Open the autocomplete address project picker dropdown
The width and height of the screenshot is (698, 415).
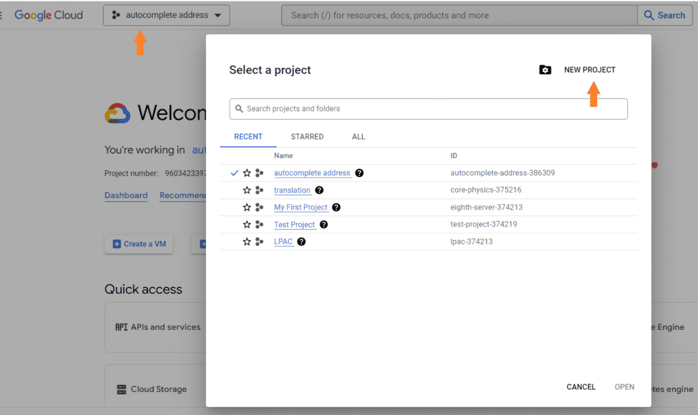(x=166, y=15)
